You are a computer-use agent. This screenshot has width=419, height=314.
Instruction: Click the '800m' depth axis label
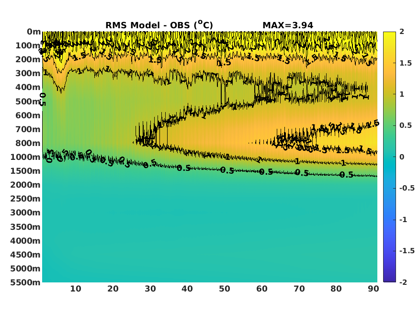click(x=28, y=143)
